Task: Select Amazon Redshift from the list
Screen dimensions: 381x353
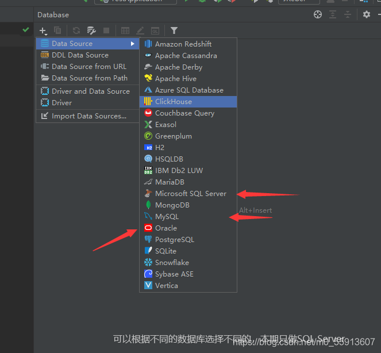Action: (x=188, y=44)
